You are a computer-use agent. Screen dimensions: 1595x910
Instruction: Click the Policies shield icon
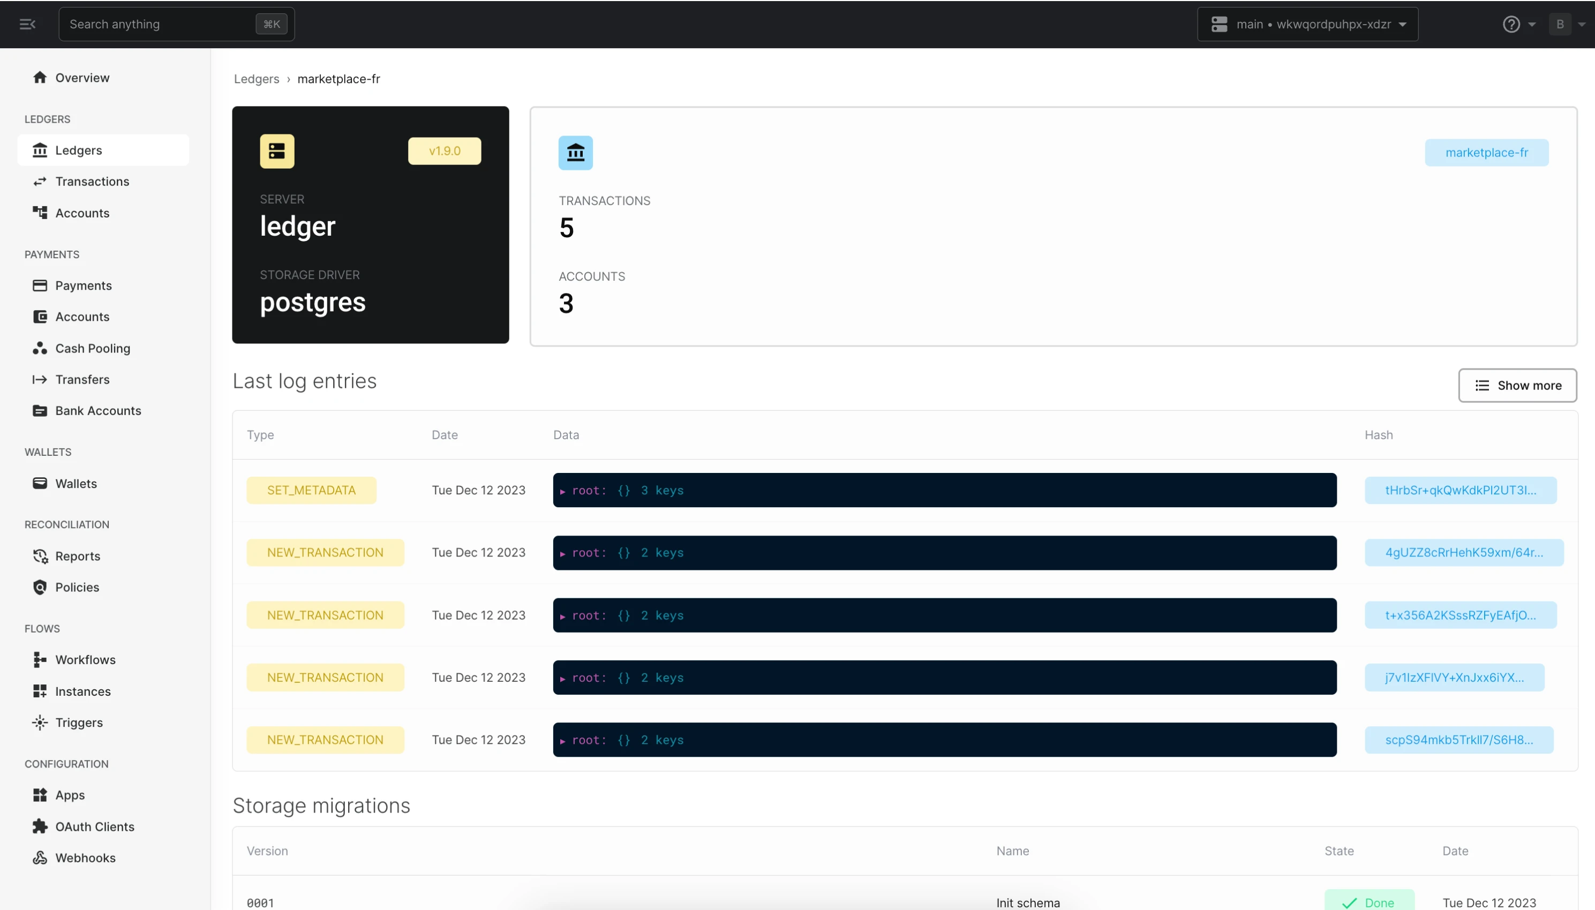tap(40, 587)
